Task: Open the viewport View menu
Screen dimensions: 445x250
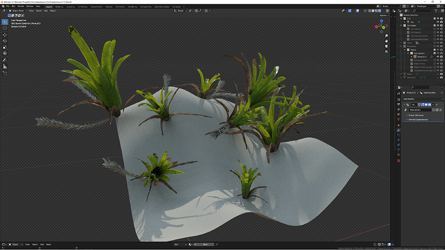Action: pos(31,11)
